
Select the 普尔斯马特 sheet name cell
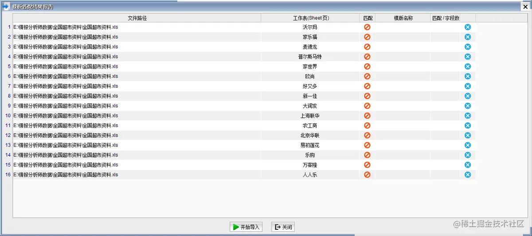tap(310, 56)
